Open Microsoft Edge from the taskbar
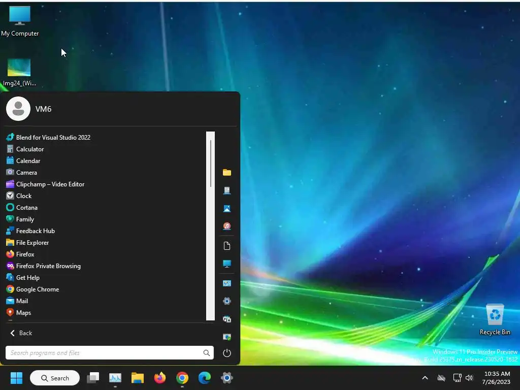The image size is (520, 390). (x=204, y=378)
